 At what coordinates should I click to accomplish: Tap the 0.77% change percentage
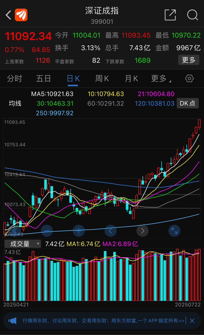(x=15, y=50)
